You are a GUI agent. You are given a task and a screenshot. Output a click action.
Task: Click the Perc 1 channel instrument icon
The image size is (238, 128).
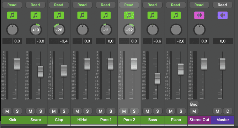[106, 15]
